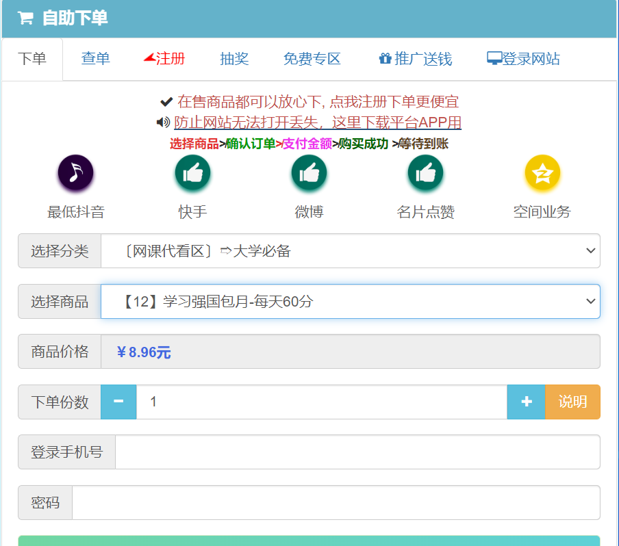Click the 在售商品都可以放心下 registration link

pos(318,102)
